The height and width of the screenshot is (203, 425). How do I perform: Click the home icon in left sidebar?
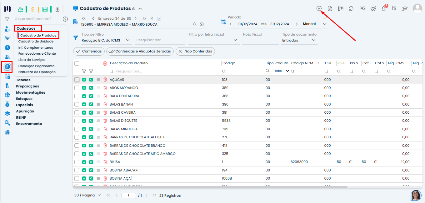click(7, 132)
